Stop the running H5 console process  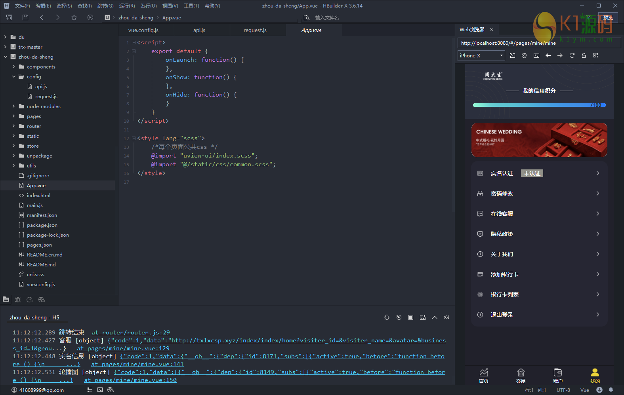tap(411, 317)
